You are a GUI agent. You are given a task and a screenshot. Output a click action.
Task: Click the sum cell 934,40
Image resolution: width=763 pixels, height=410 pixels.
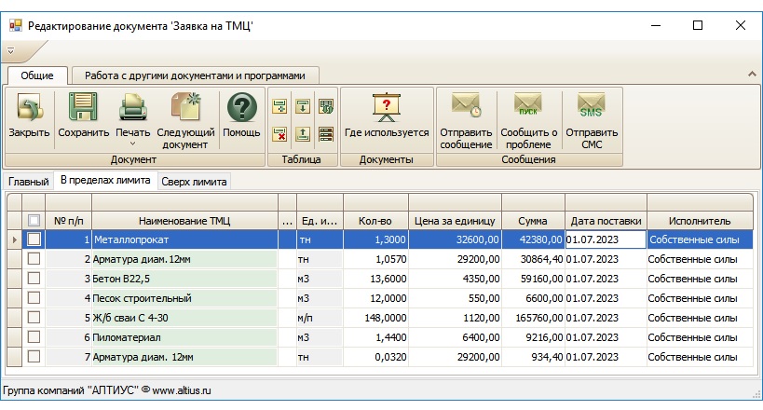pos(533,357)
